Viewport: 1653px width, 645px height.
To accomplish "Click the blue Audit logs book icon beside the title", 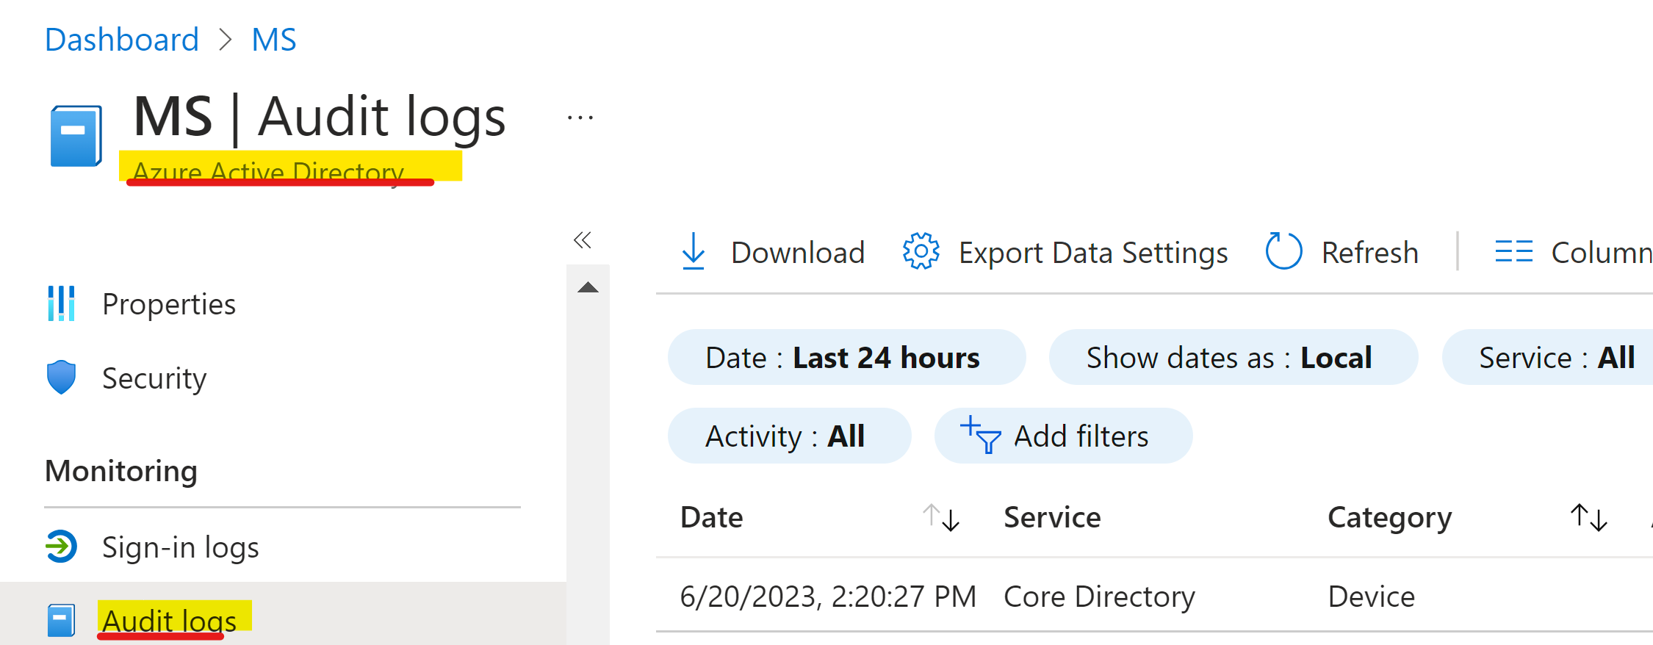I will click(76, 136).
